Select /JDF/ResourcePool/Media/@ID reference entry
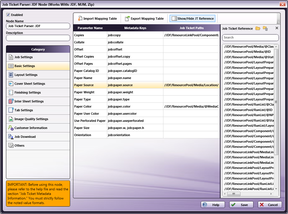This screenshot has height=214, width=288. coord(248,52)
